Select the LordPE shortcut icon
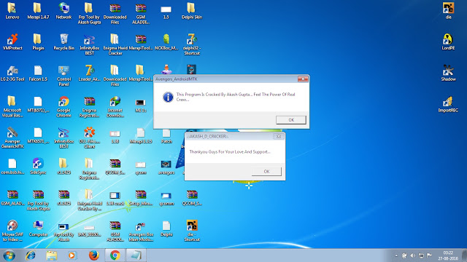 tap(448, 42)
